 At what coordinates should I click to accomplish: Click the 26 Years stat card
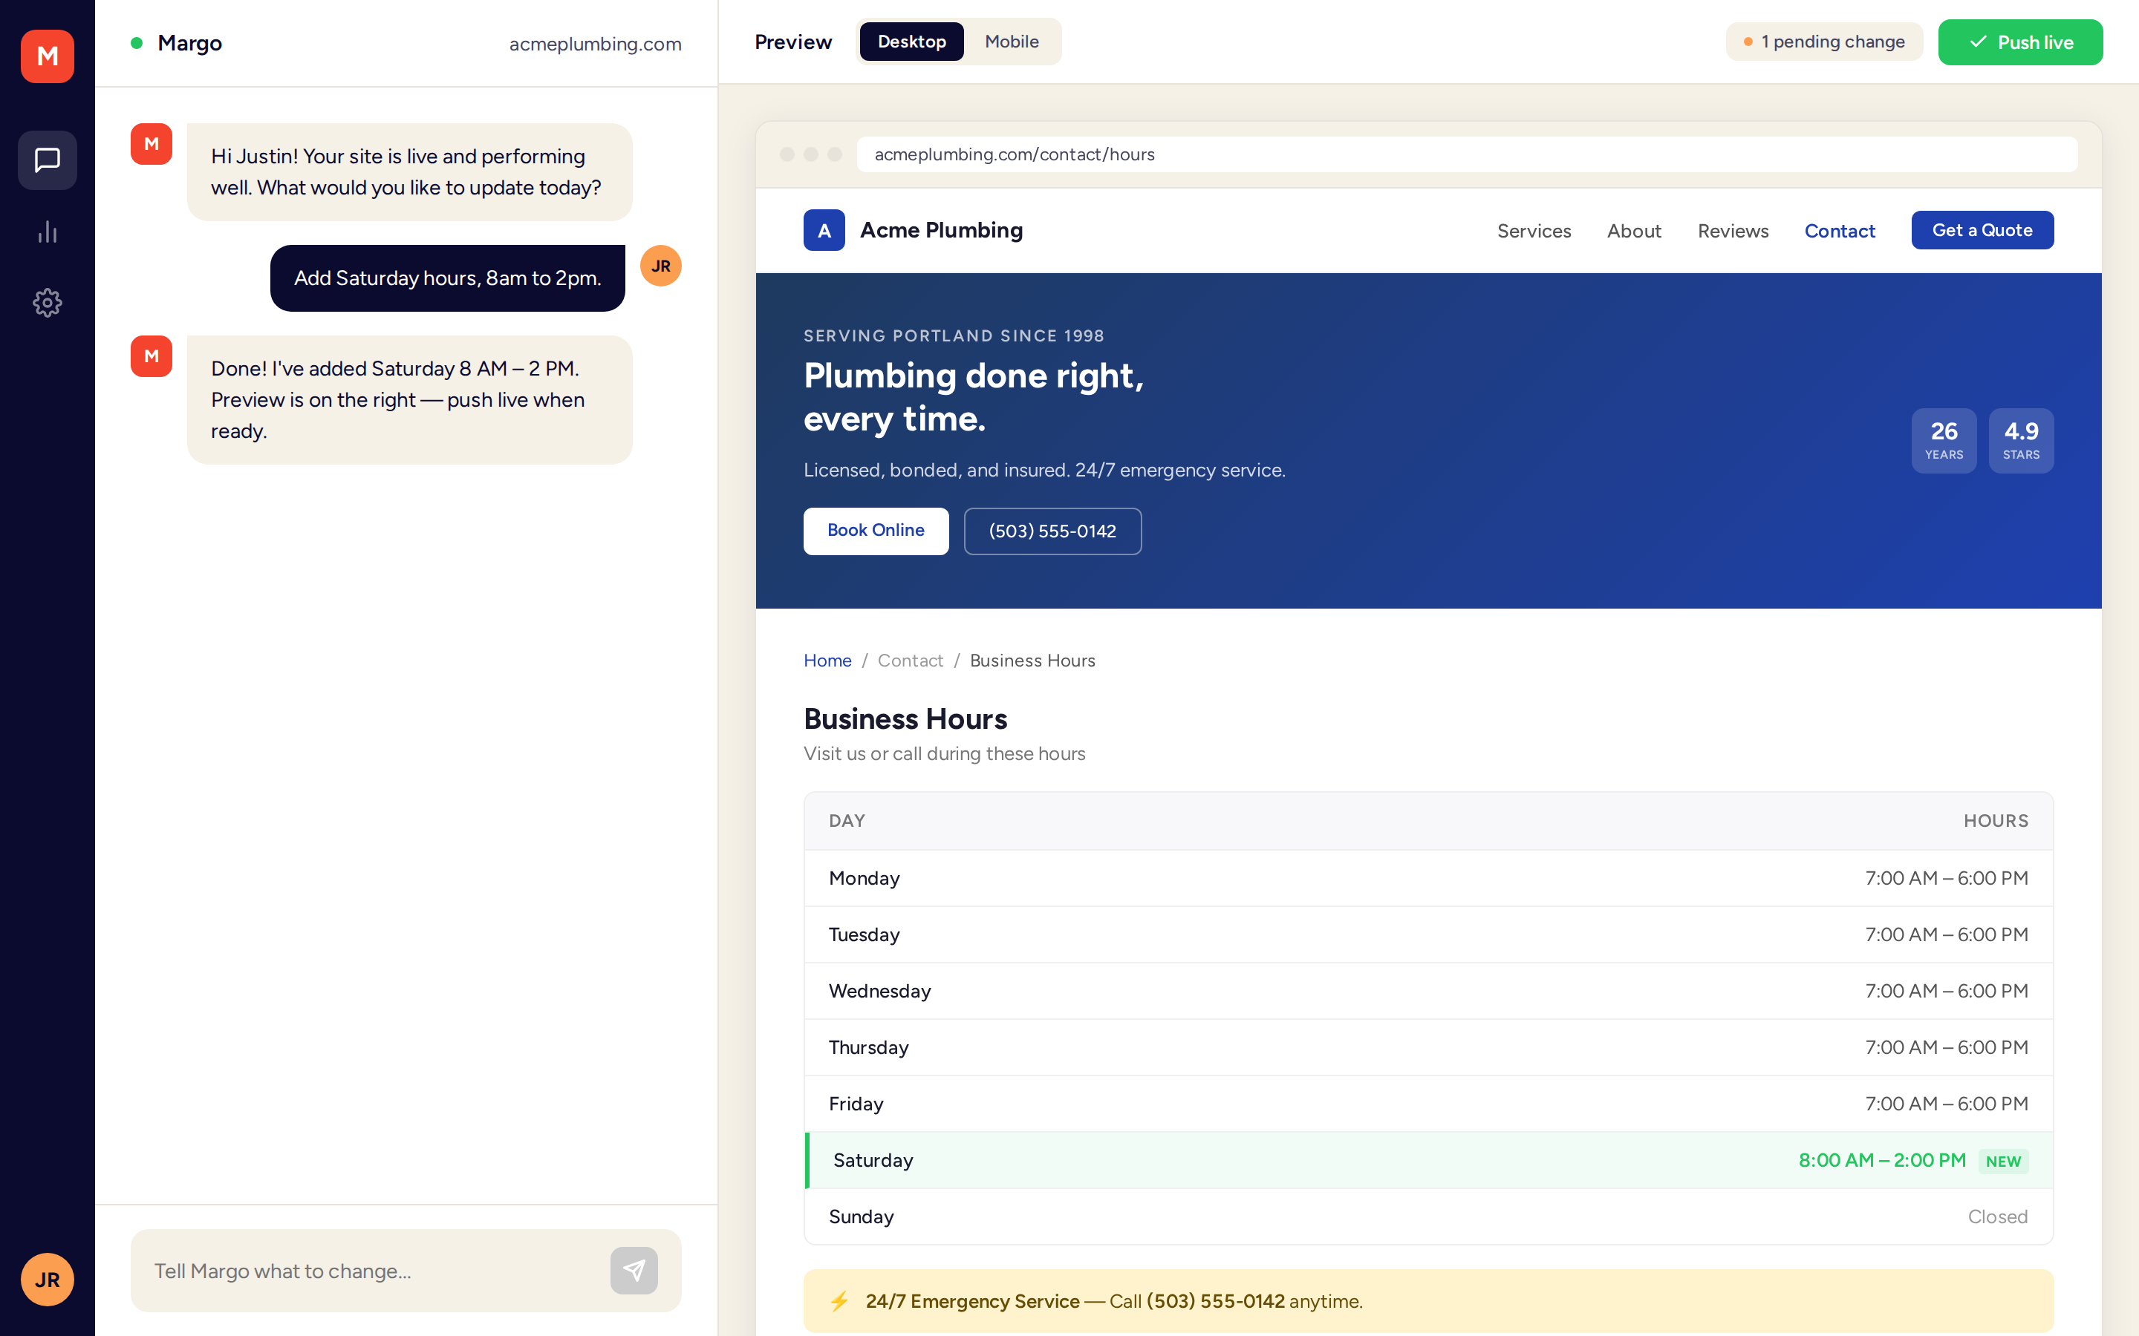(x=1943, y=440)
